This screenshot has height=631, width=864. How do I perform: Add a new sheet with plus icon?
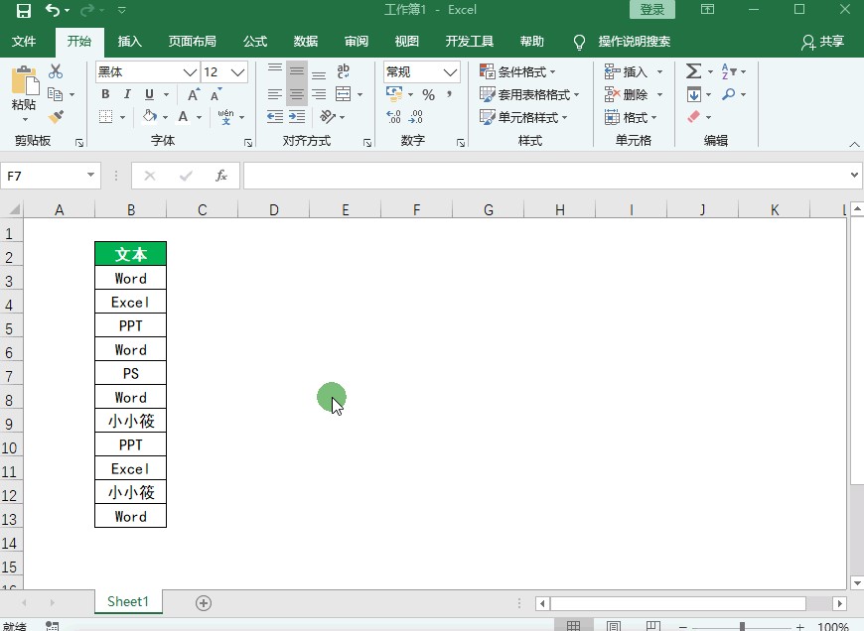pyautogui.click(x=204, y=602)
